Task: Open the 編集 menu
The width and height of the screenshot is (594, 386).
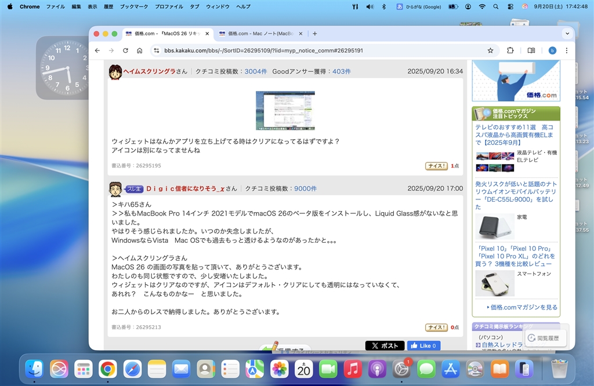Action: (x=76, y=6)
